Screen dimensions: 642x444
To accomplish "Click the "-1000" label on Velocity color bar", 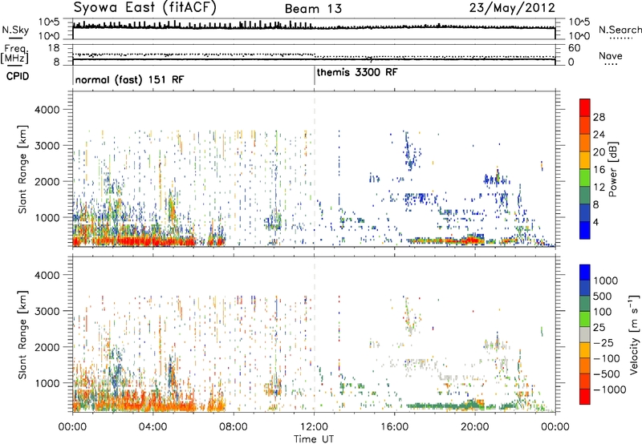I will (610, 390).
